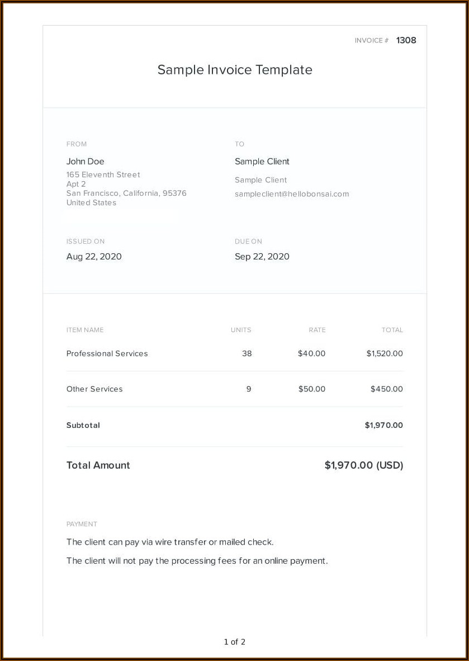The width and height of the screenshot is (469, 661).
Task: Click the bold Sample Client recipient name
Action: pos(262,162)
